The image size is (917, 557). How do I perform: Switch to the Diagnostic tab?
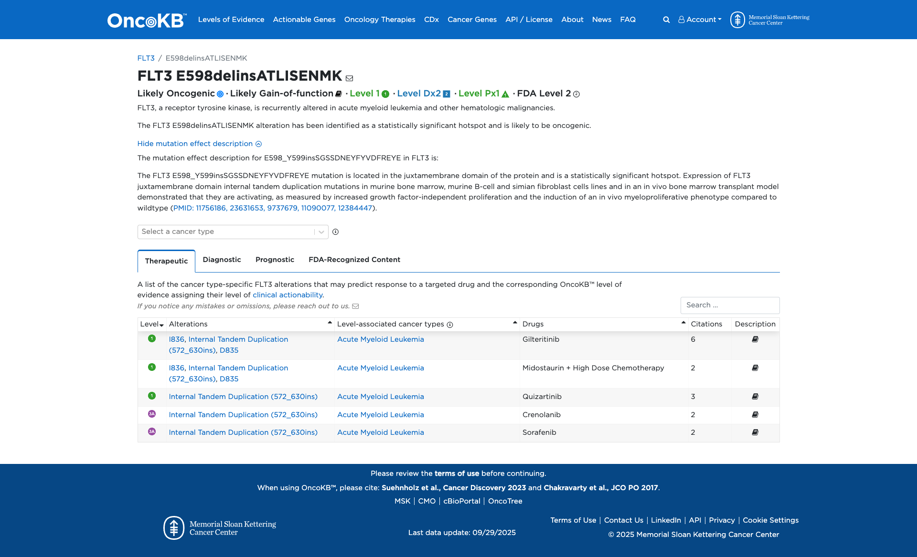(x=222, y=260)
